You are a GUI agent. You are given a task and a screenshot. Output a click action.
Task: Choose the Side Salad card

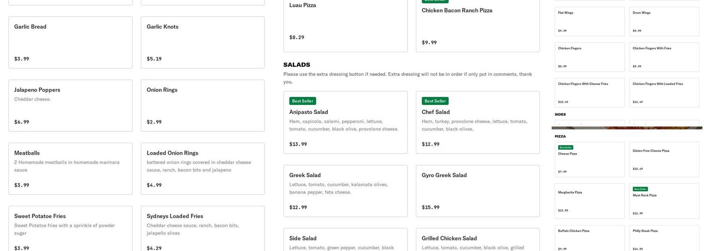(345, 241)
